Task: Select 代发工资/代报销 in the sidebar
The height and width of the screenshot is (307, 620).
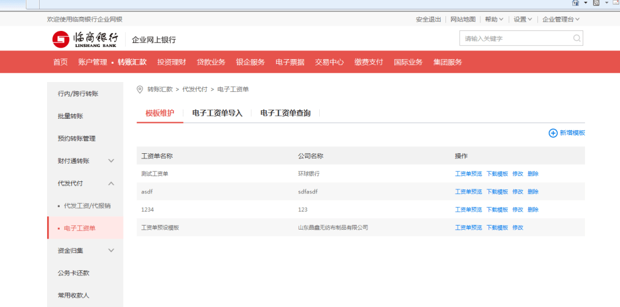Action: [87, 205]
